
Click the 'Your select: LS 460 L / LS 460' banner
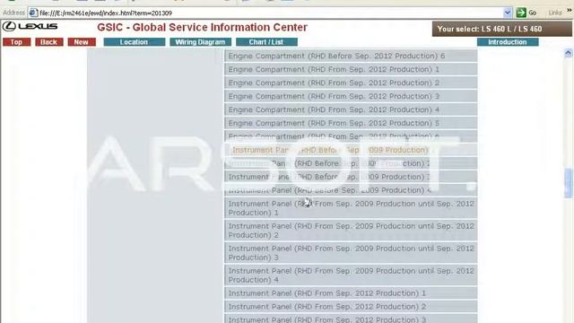click(x=502, y=29)
